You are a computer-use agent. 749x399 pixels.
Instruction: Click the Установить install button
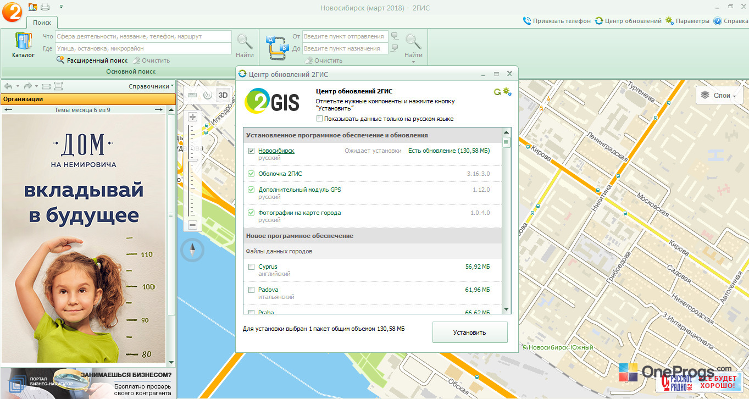pyautogui.click(x=470, y=332)
